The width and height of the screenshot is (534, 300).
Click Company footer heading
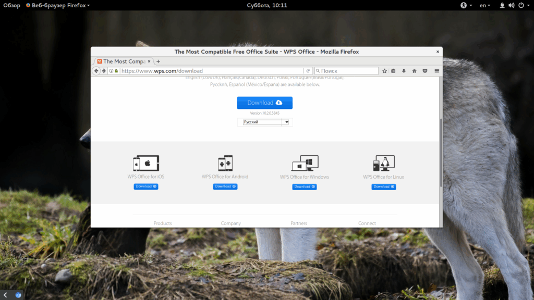point(231,223)
